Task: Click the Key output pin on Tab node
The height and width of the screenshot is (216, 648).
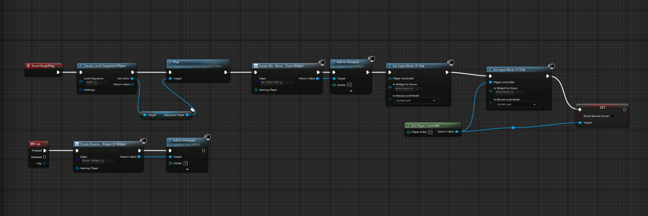Action: pos(44,163)
